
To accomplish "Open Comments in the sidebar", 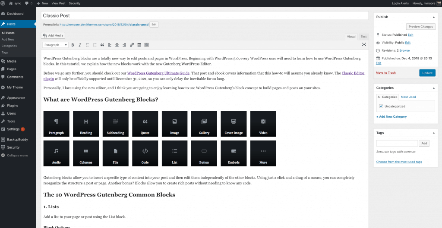I will point(18,77).
